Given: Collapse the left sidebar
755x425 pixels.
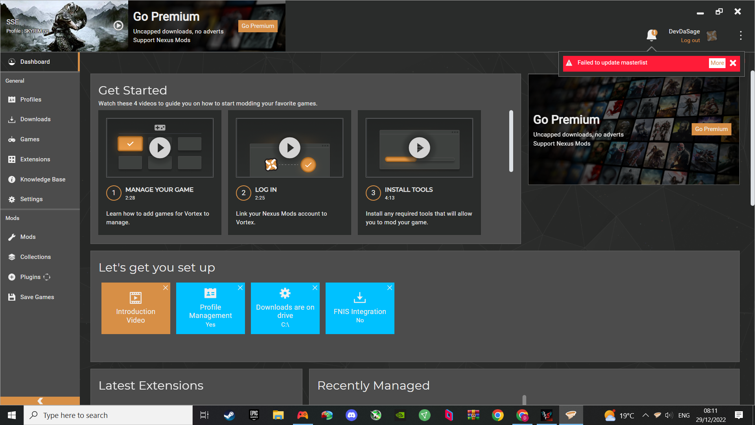Looking at the screenshot, I should (40, 401).
